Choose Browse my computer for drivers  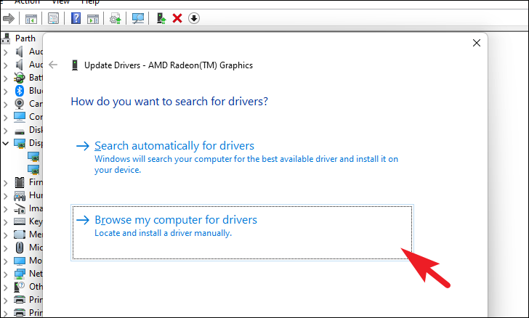[x=242, y=232]
